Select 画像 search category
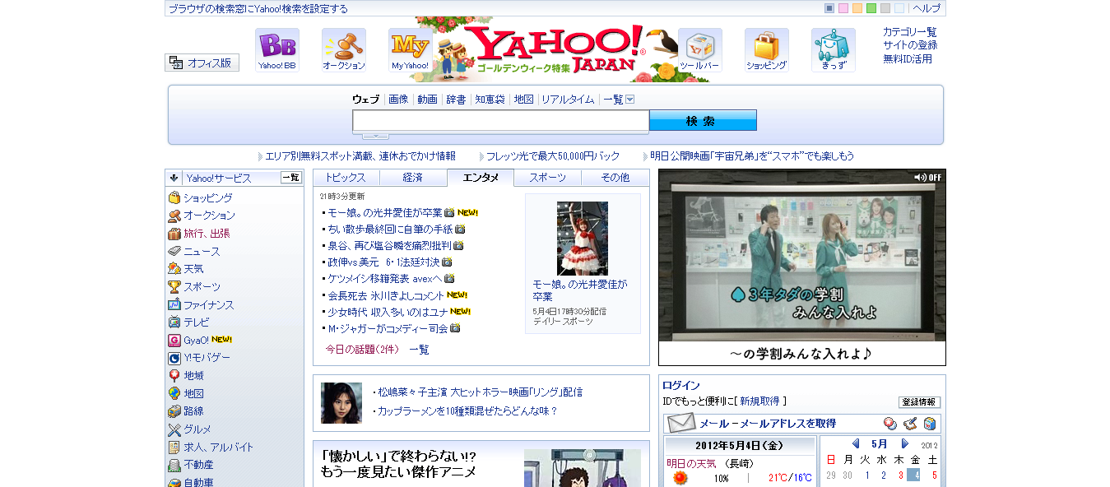The height and width of the screenshot is (487, 1110). pyautogui.click(x=398, y=100)
